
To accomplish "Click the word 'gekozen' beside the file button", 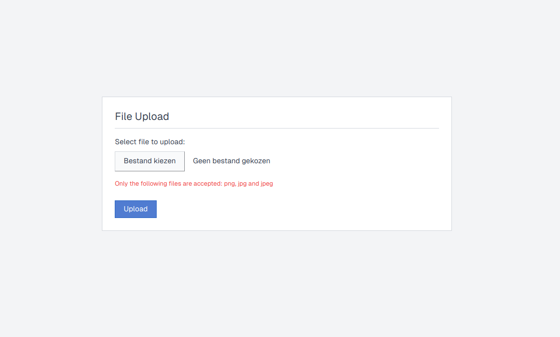I will click(x=256, y=161).
